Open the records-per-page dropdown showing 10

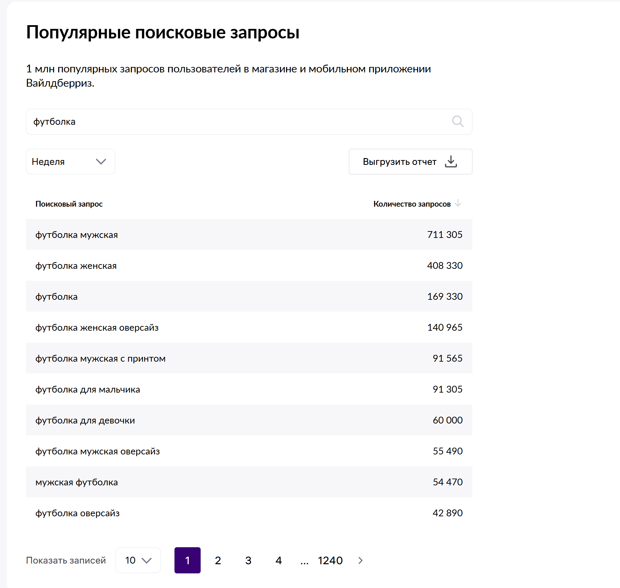pos(138,560)
